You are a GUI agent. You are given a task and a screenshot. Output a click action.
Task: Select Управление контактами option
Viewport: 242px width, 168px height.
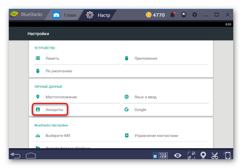(x=156, y=136)
